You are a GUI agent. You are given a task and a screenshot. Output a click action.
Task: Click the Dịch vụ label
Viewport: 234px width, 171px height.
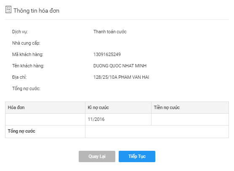point(20,32)
